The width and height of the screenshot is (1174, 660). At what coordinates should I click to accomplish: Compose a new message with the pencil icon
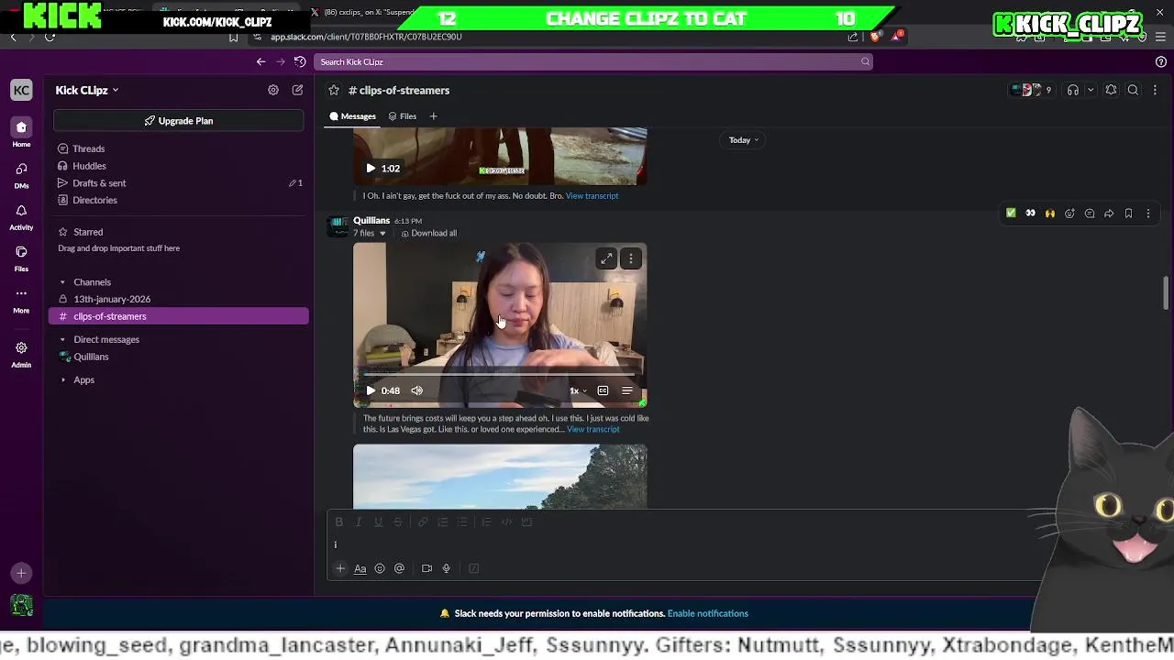click(x=297, y=90)
